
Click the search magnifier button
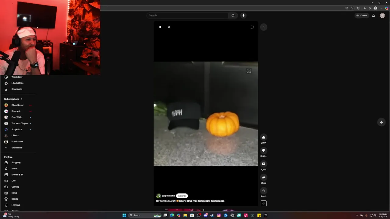233,16
